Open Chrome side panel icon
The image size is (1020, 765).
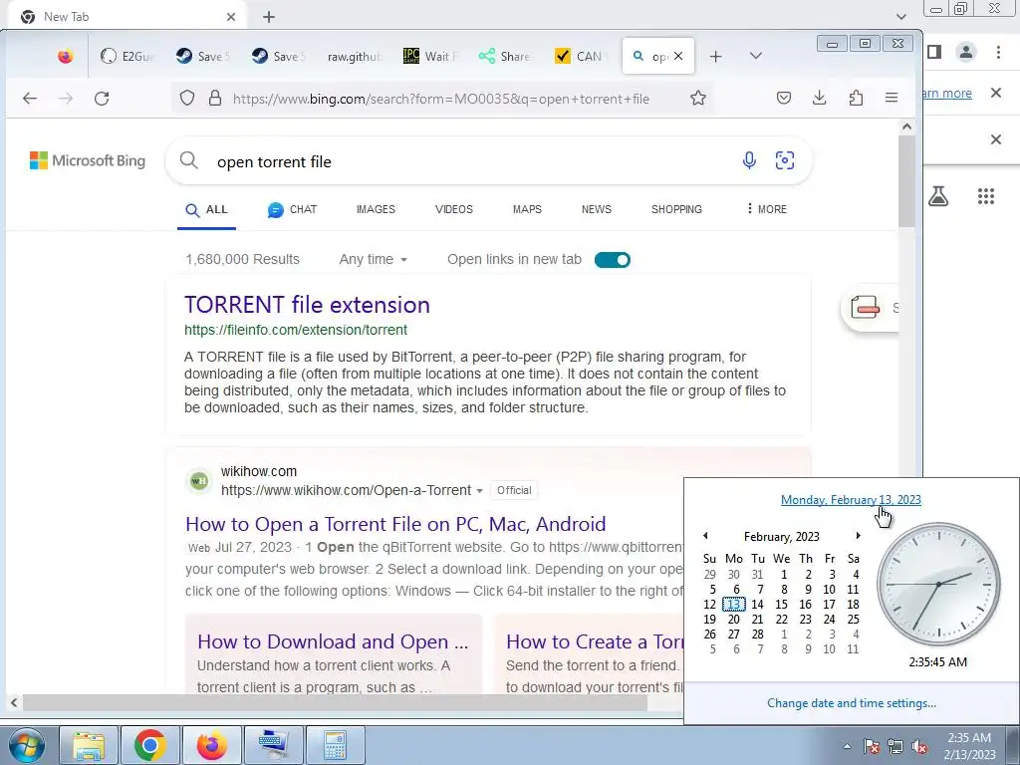point(934,52)
